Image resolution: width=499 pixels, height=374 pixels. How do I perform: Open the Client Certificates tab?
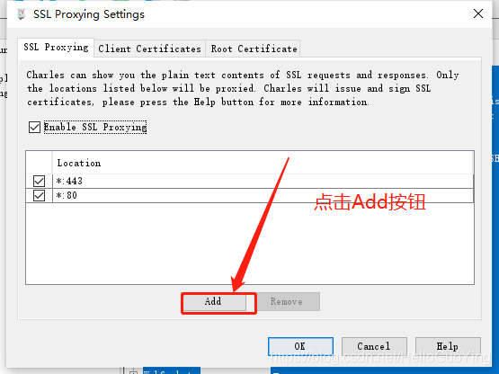(x=149, y=49)
